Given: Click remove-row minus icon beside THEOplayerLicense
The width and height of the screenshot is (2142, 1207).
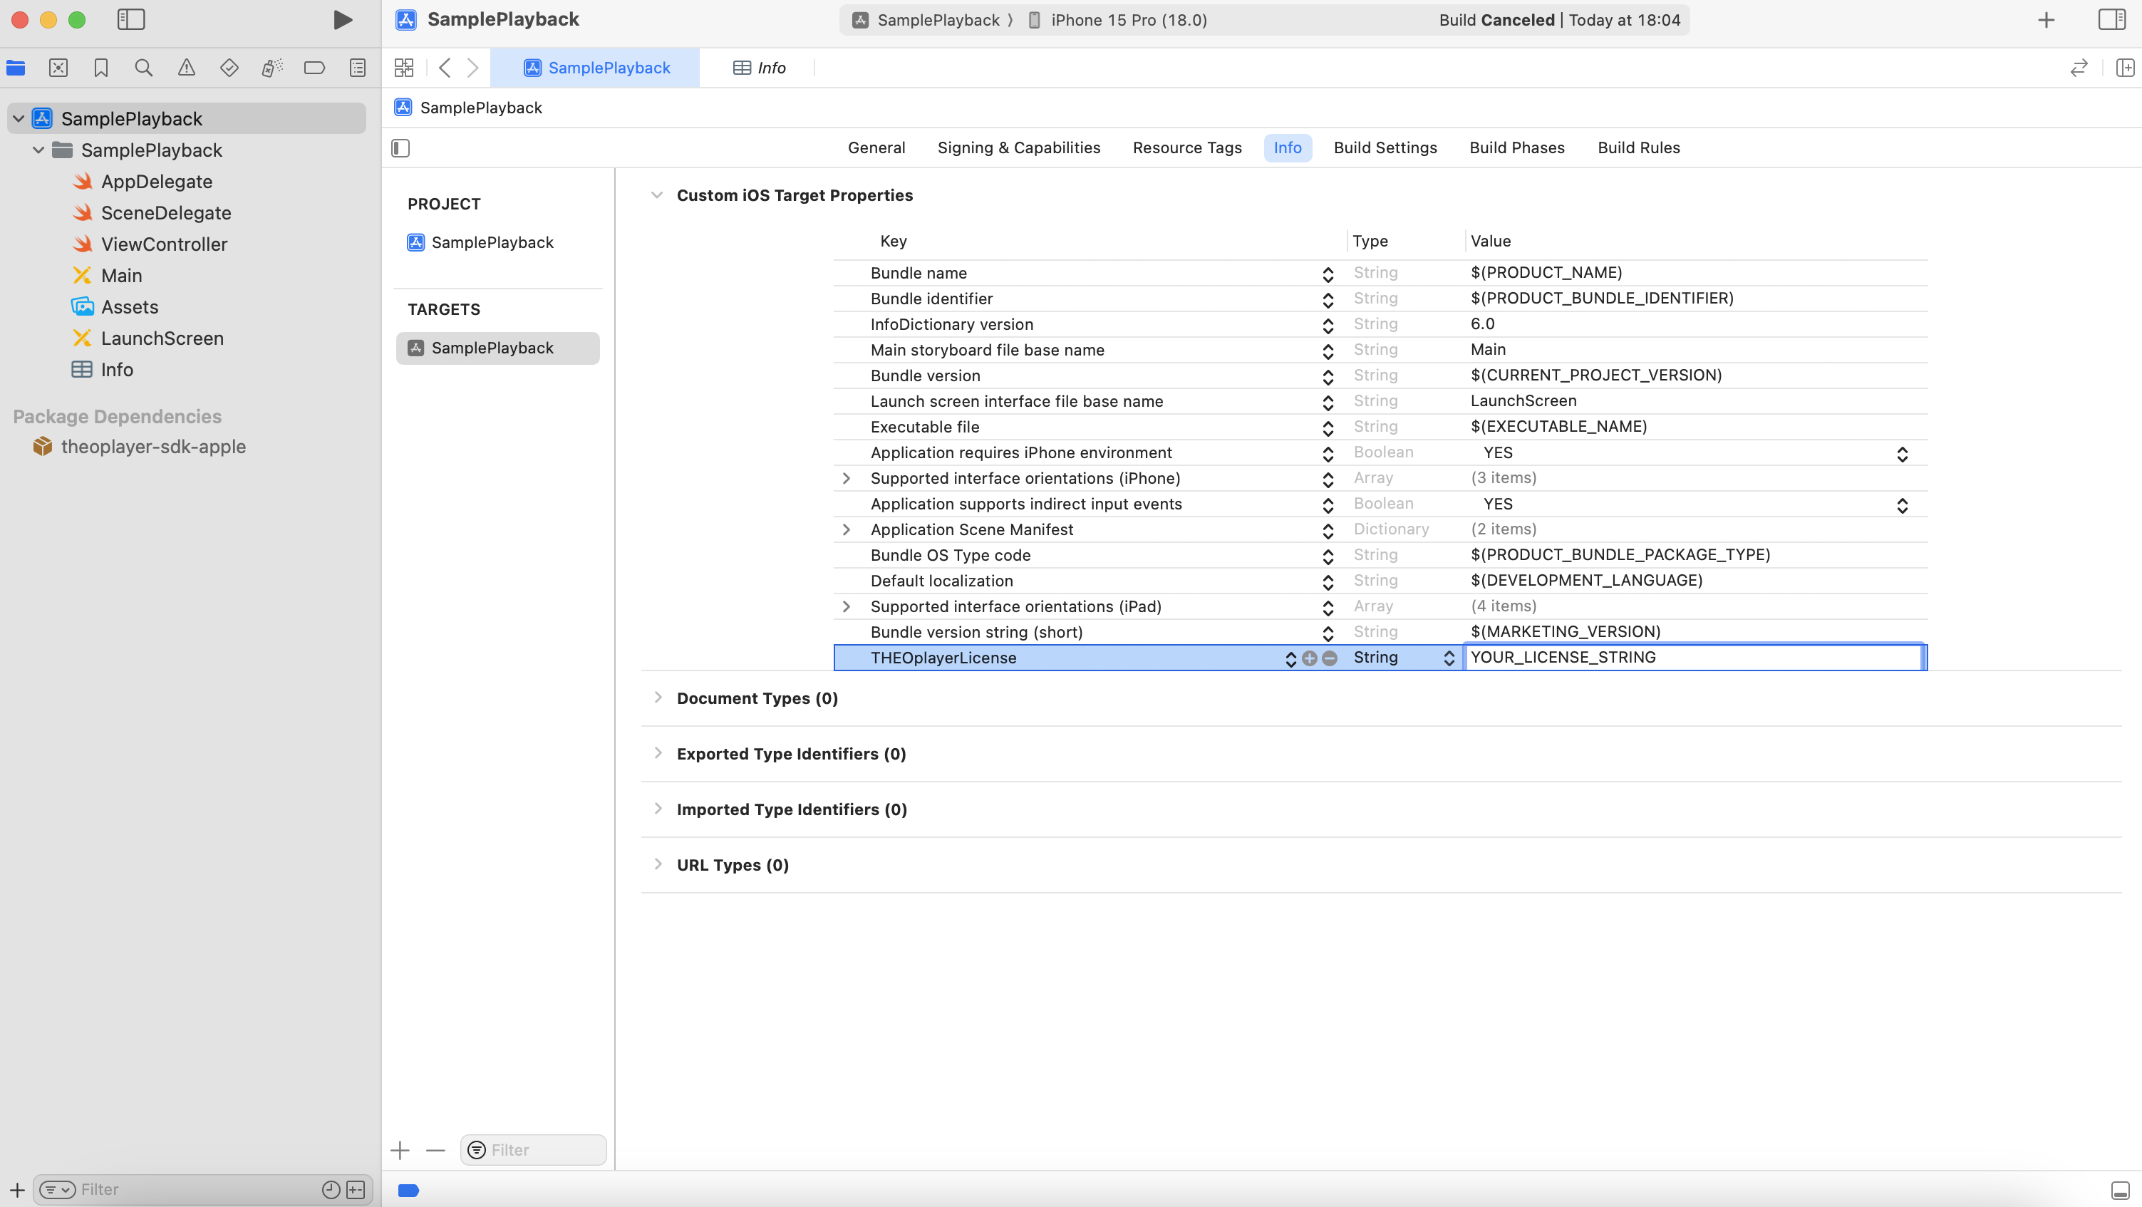Looking at the screenshot, I should click(1330, 658).
